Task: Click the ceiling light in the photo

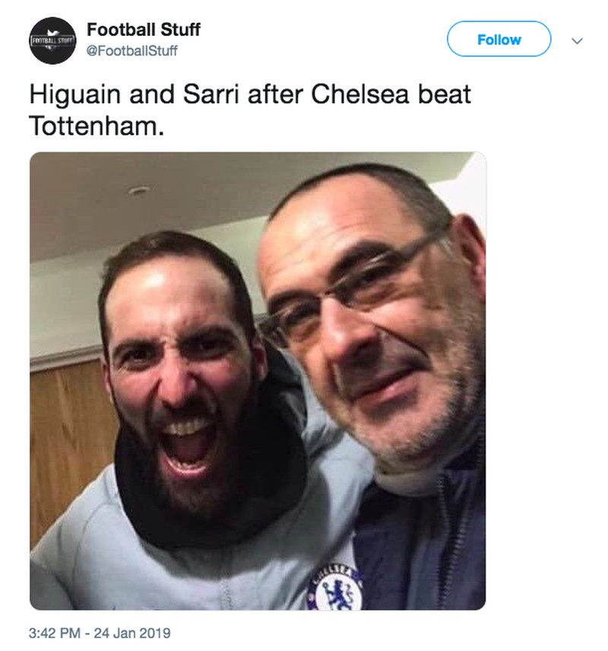Action: click(139, 189)
